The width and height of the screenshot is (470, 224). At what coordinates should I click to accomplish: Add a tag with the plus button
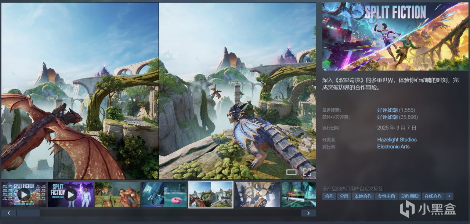click(449, 196)
